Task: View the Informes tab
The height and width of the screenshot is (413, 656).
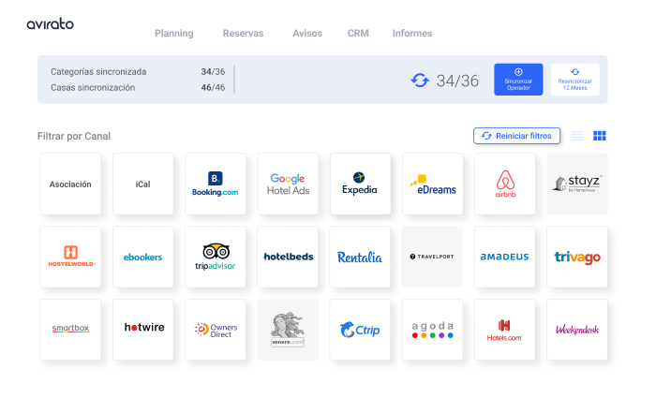Action: [412, 34]
